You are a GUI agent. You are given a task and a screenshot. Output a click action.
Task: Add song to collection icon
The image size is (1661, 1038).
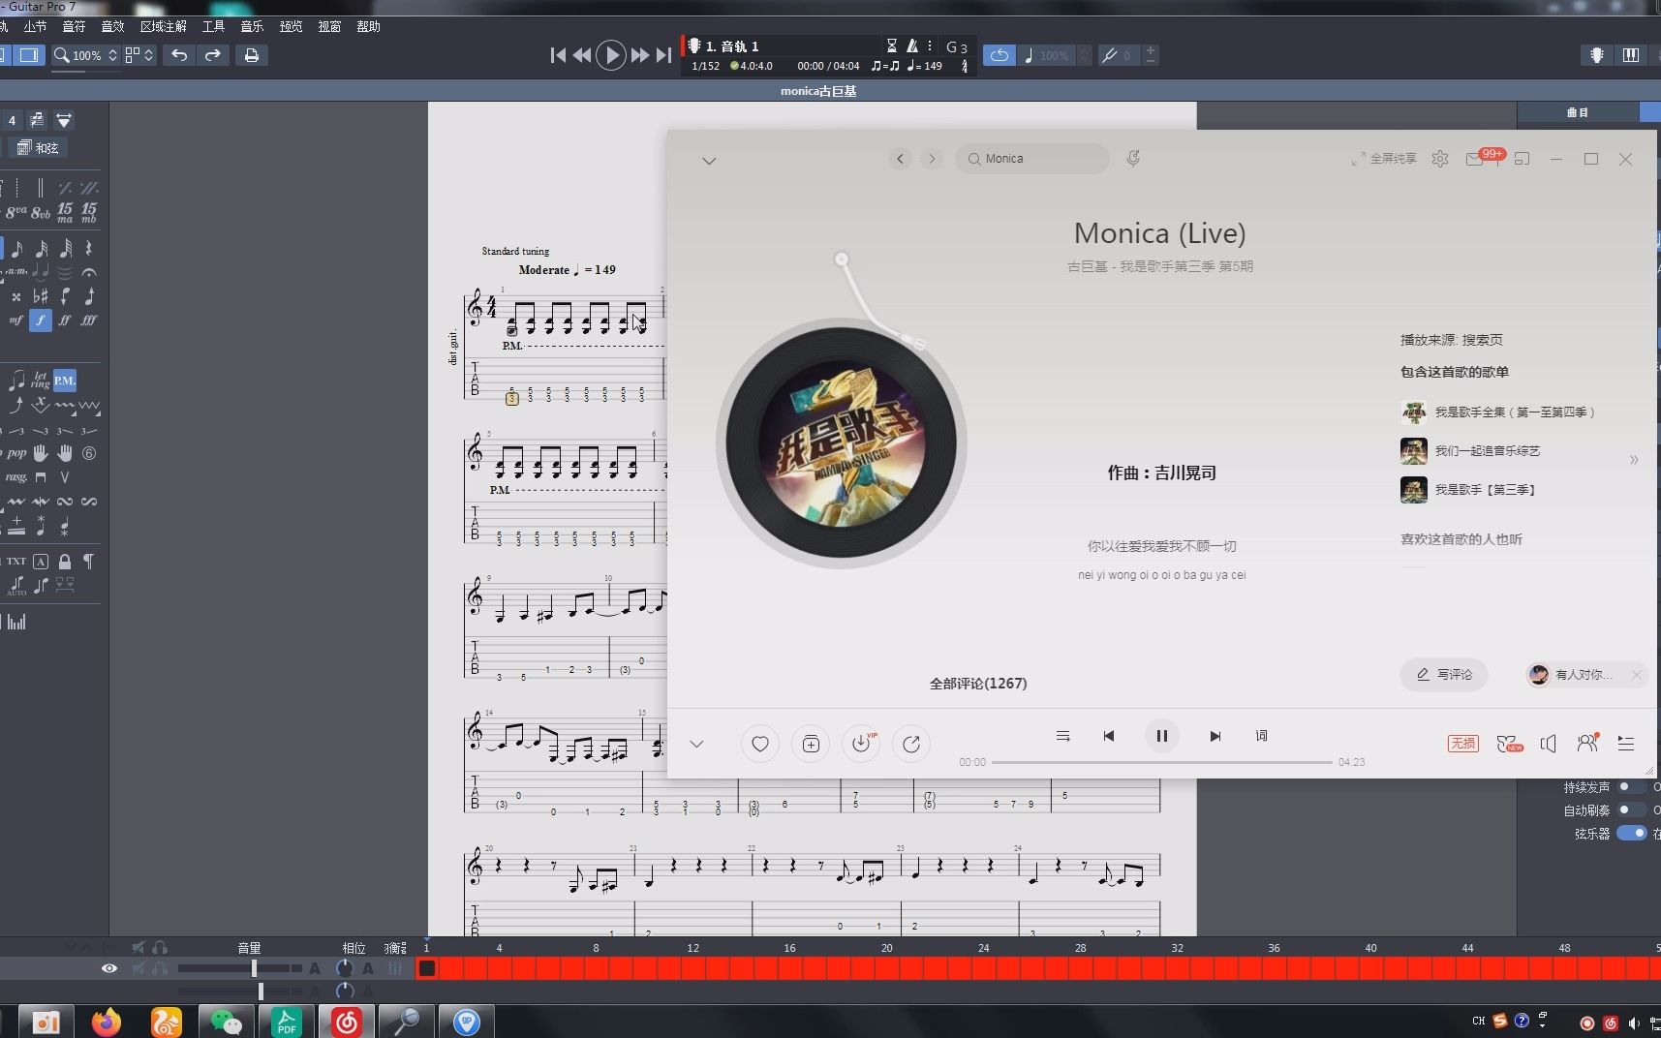(811, 744)
